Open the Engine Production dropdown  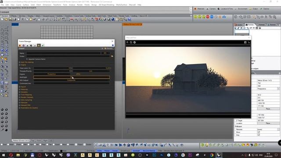[52, 74]
